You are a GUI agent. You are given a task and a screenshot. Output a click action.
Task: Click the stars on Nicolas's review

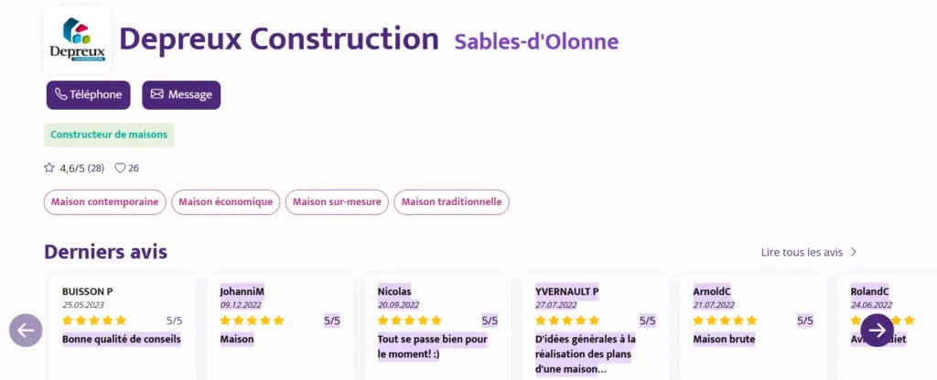(x=409, y=320)
